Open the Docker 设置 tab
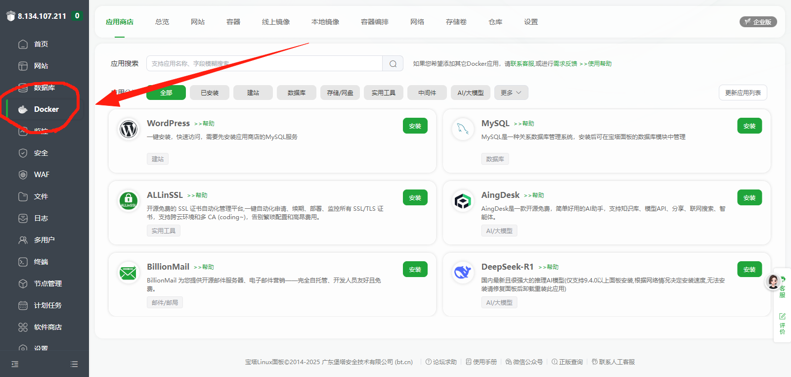 [531, 22]
